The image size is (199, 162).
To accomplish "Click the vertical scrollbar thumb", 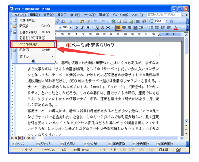I will 186,46.
